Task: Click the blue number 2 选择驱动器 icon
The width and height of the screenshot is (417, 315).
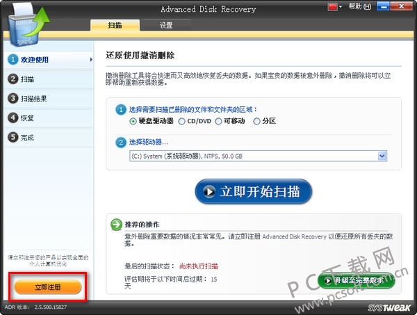Action: click(x=121, y=142)
